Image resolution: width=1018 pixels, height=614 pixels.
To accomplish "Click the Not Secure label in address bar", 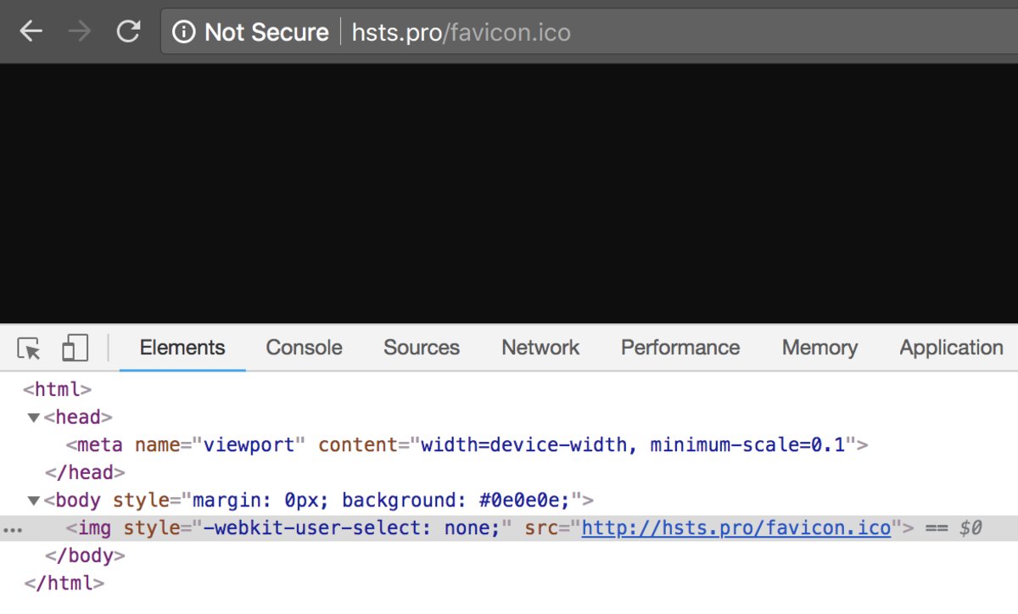I will [266, 32].
